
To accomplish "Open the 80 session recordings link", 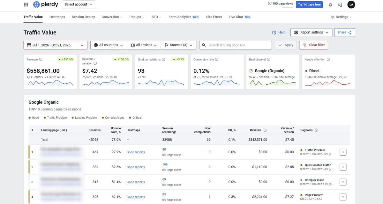I will point(164,150).
